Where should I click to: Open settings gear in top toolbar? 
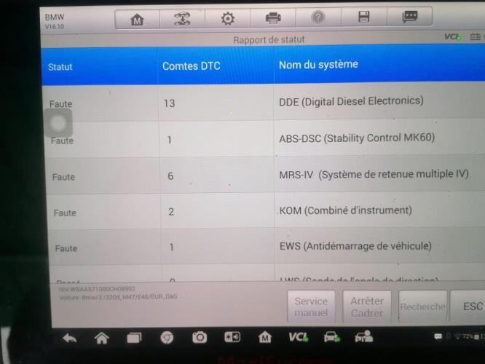(x=228, y=18)
